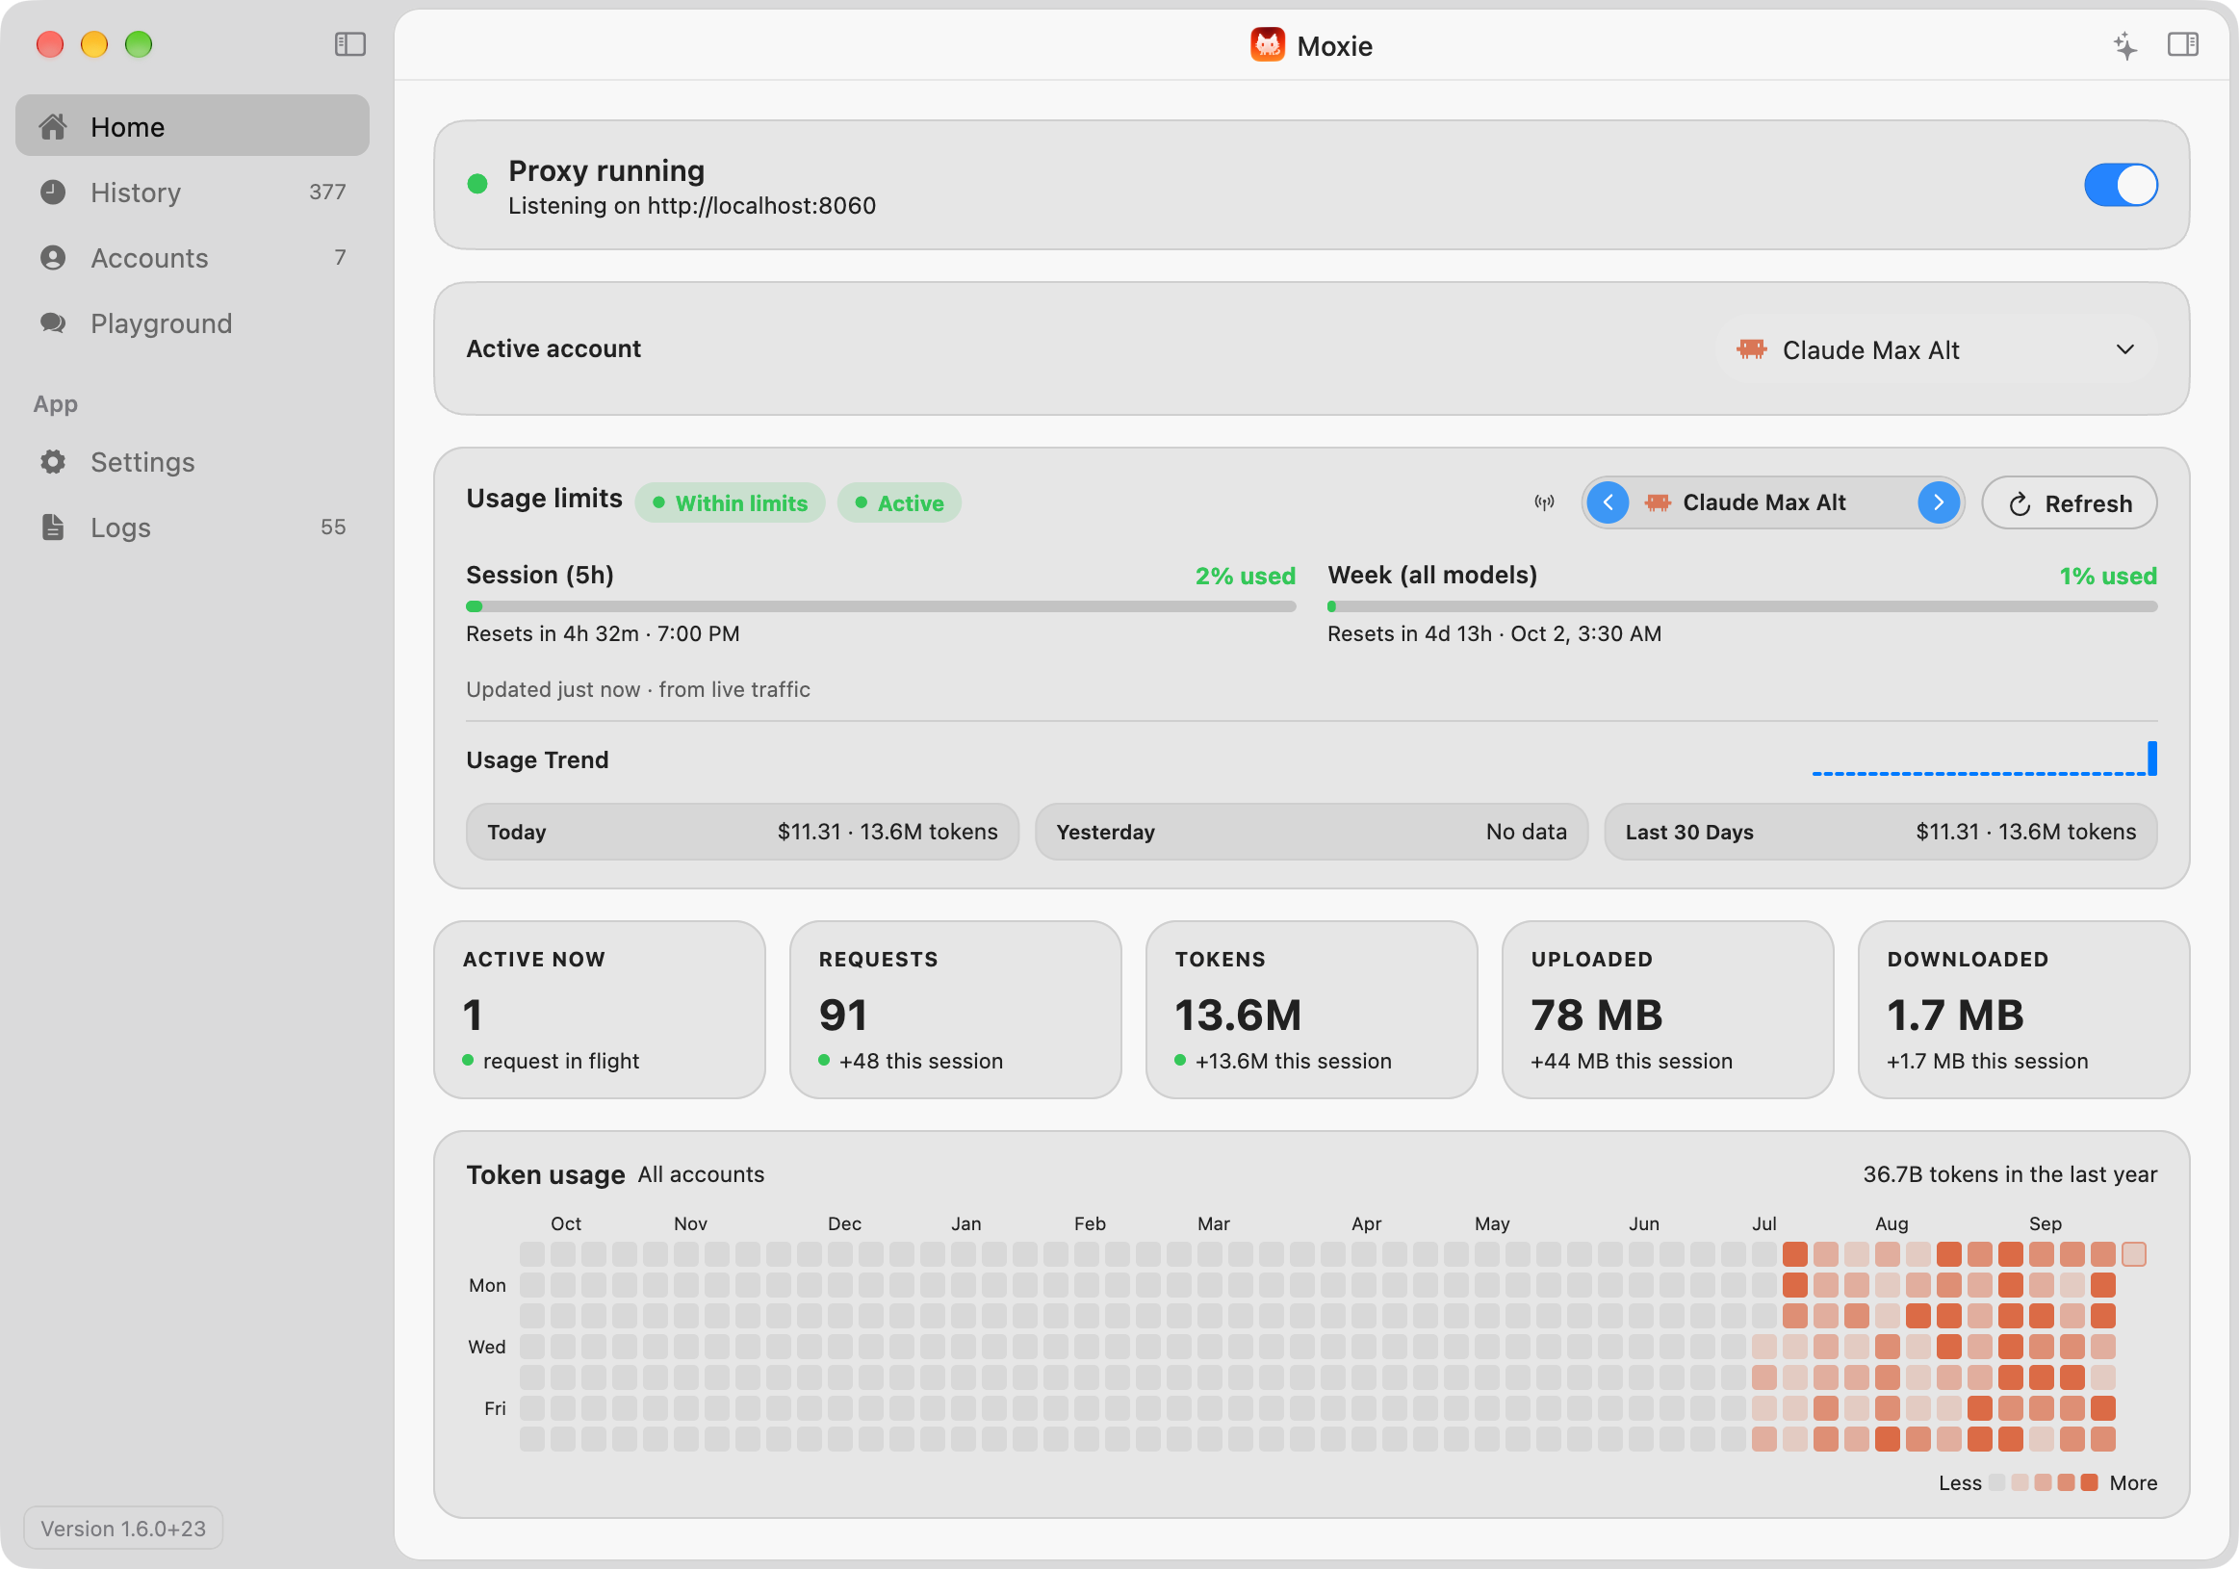Click 'request in flight' text
Viewport: 2239px width, 1569px height.
coord(561,1061)
